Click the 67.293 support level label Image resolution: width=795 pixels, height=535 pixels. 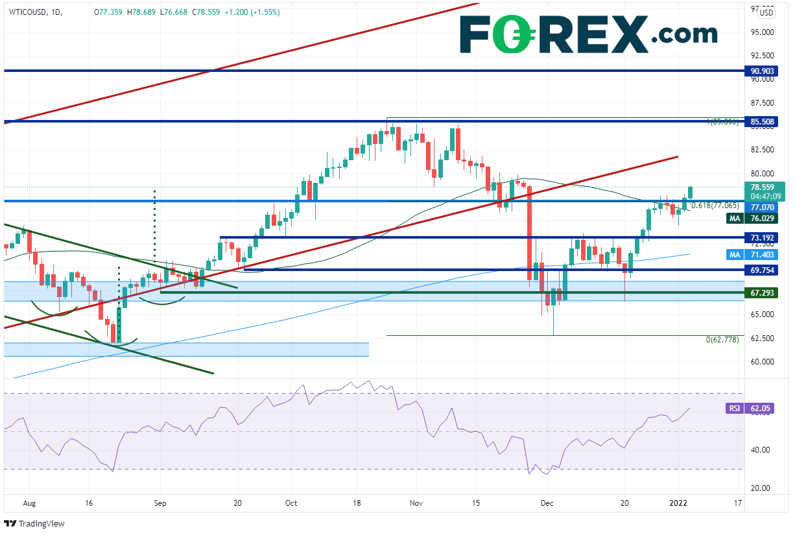[x=763, y=293]
